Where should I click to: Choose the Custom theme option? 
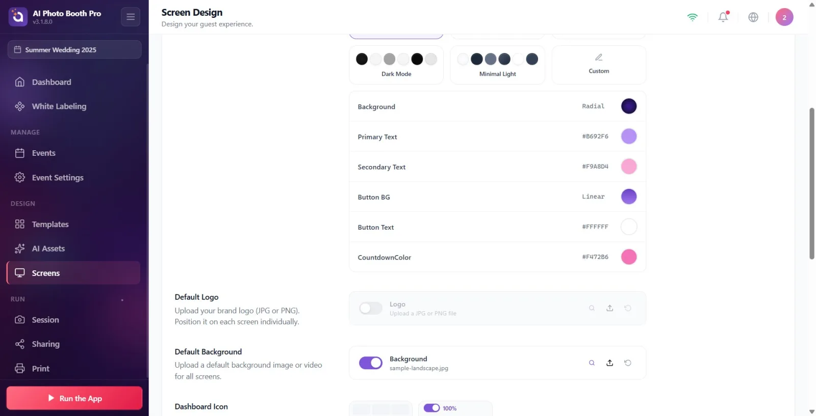coord(599,65)
